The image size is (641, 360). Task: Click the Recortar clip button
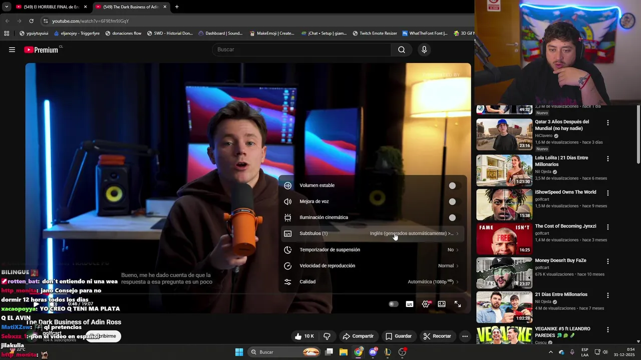(x=437, y=336)
